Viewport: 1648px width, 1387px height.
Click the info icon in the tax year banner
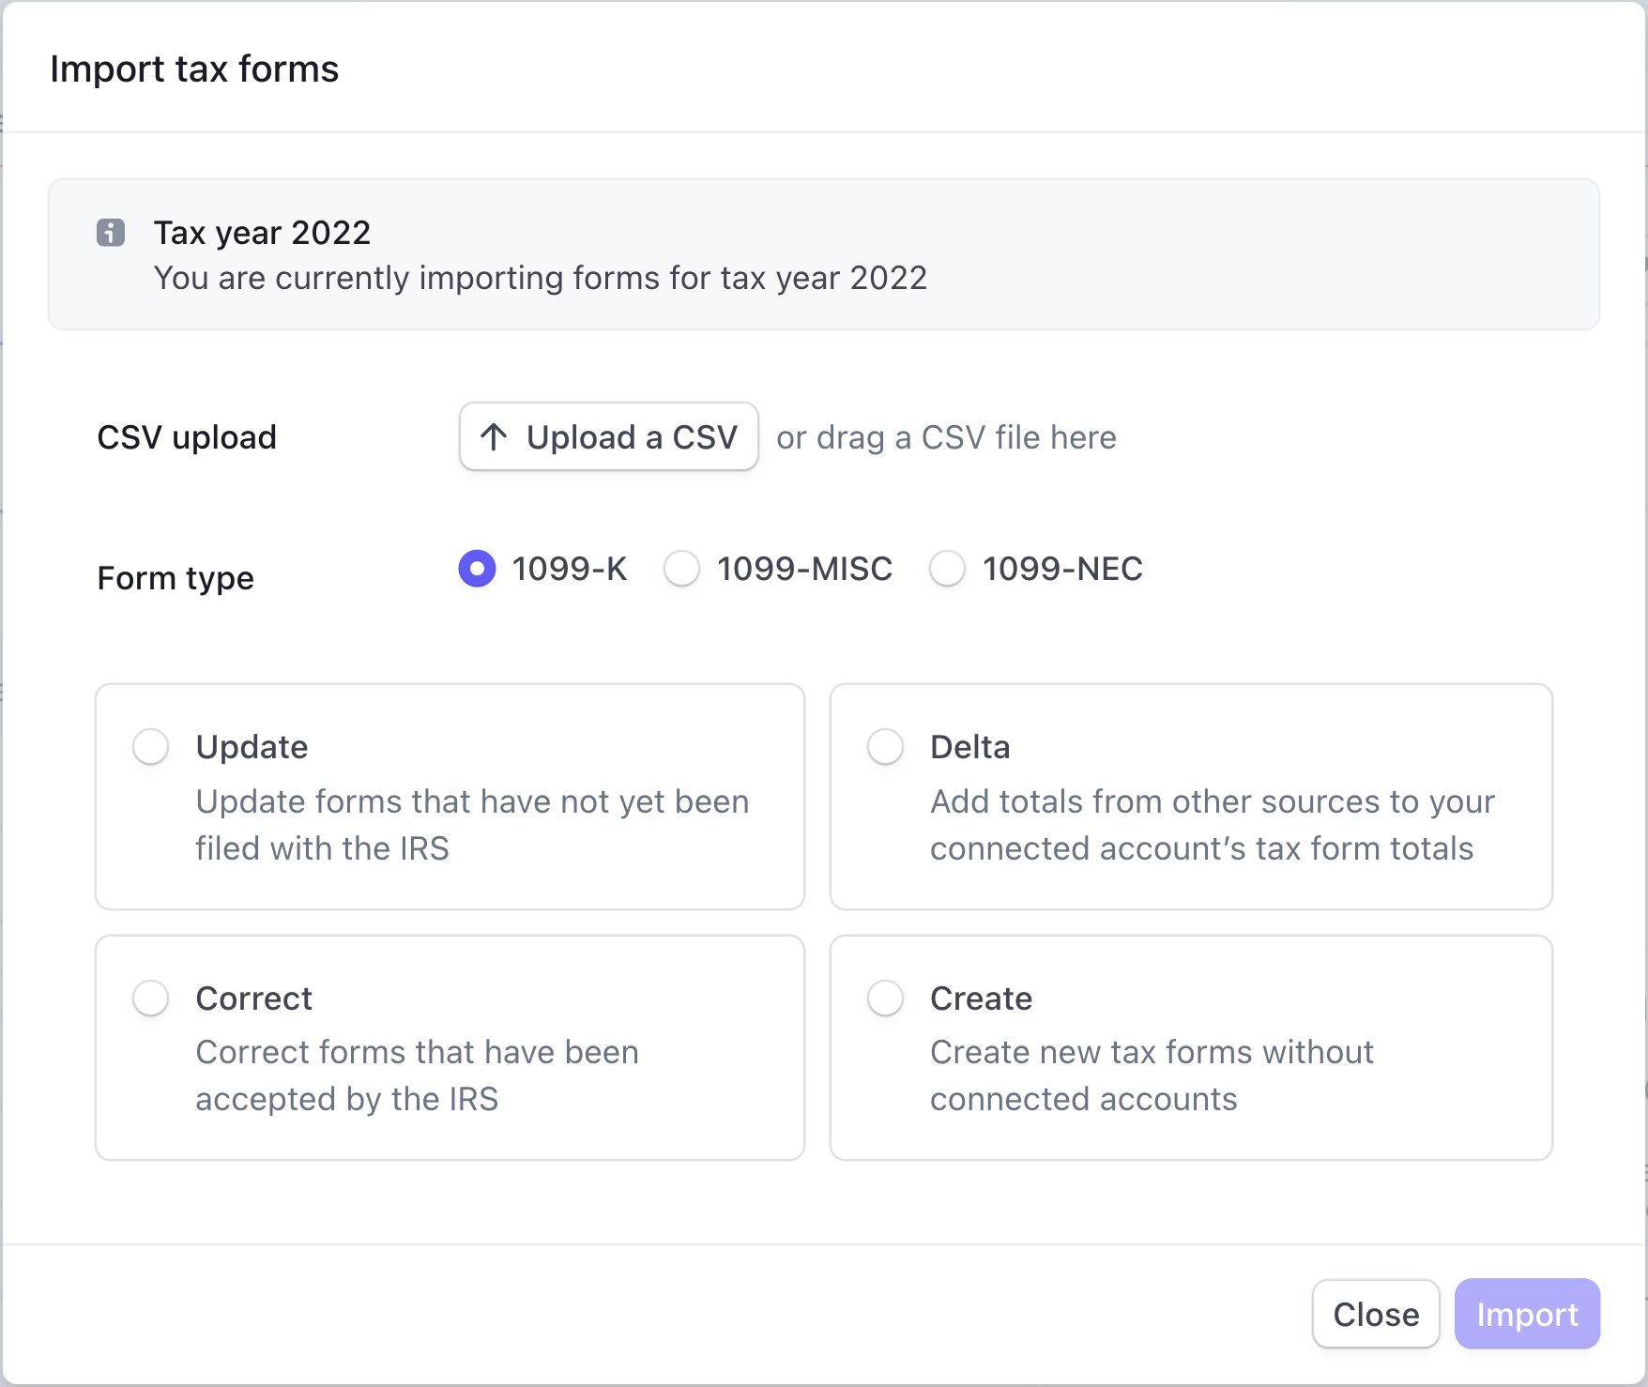112,233
